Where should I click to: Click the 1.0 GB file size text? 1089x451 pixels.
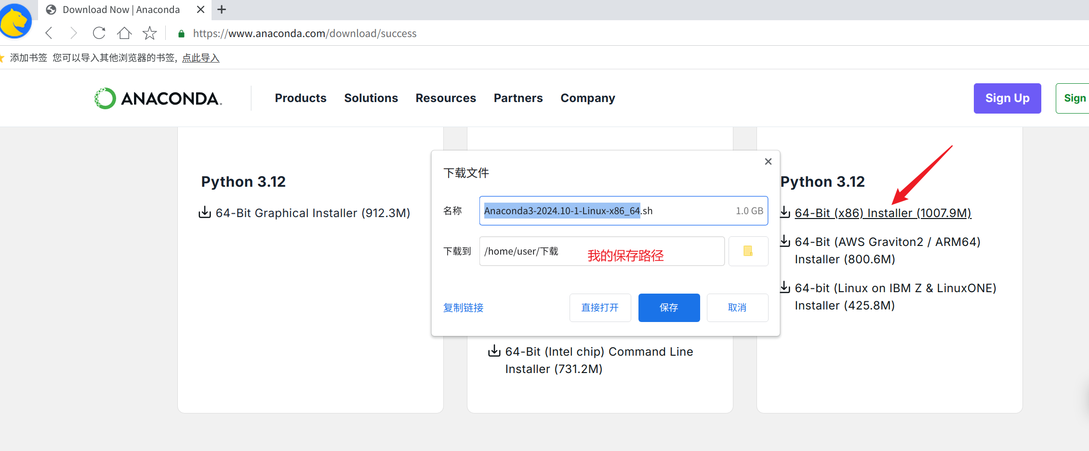[x=749, y=211]
